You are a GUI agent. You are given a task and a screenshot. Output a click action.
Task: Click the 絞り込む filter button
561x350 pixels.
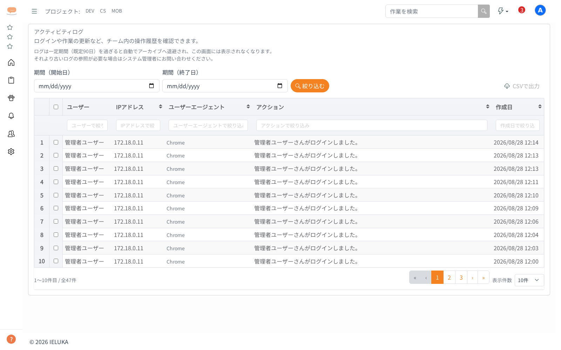[x=310, y=86]
